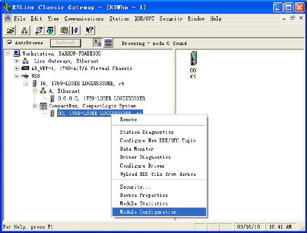Select Linx Gateways, Ethernet tree row
This screenshot has height=233, width=307.
tap(66, 61)
